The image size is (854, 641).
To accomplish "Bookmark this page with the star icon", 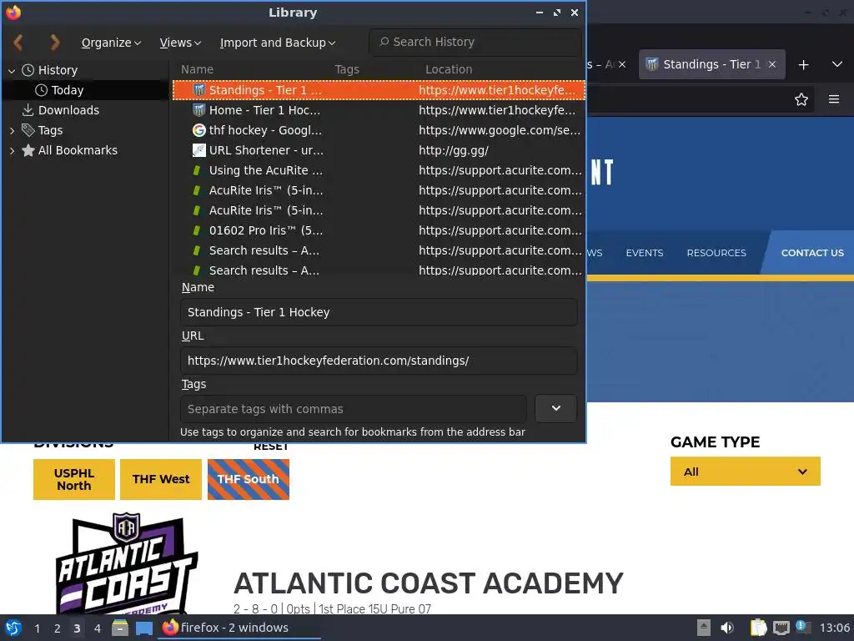I will (x=801, y=99).
